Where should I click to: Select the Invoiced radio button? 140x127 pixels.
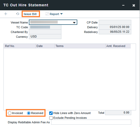coord(10,113)
